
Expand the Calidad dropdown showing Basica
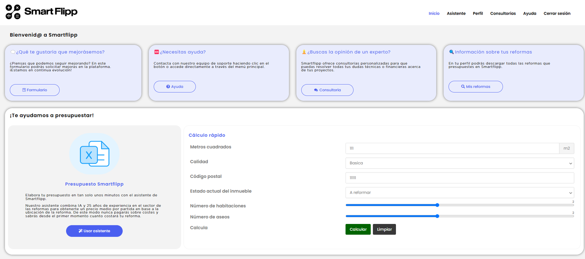coord(460,163)
